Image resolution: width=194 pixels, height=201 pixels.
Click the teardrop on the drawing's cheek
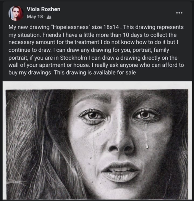(x=147, y=146)
